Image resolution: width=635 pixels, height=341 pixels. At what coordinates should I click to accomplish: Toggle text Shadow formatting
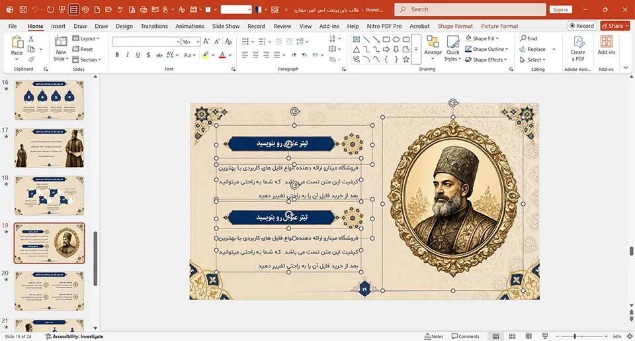(x=148, y=55)
